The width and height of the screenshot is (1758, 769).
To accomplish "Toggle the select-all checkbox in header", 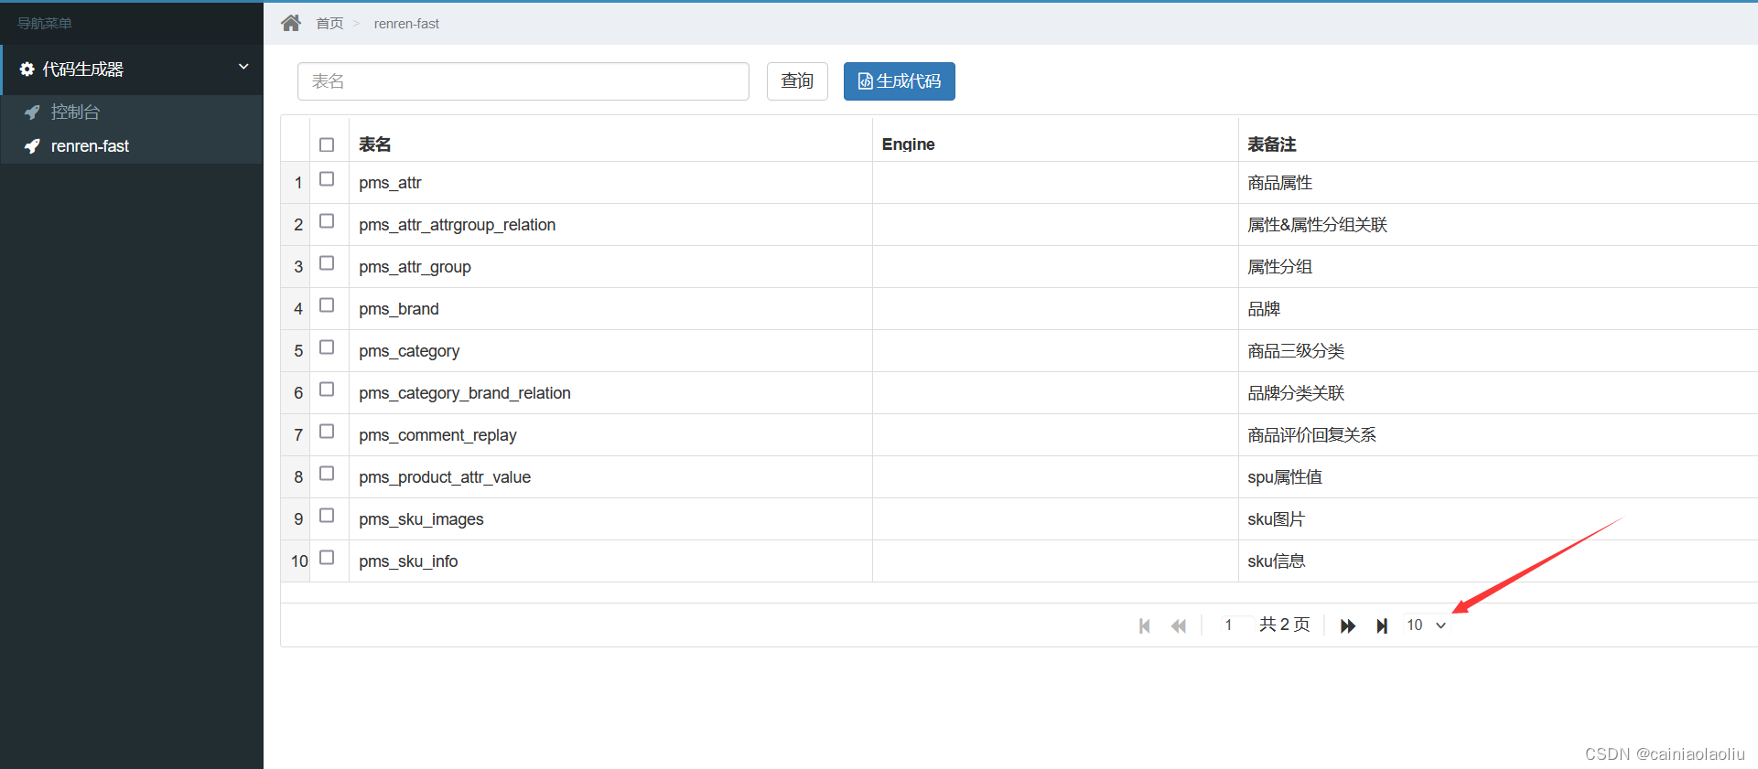I will point(327,144).
